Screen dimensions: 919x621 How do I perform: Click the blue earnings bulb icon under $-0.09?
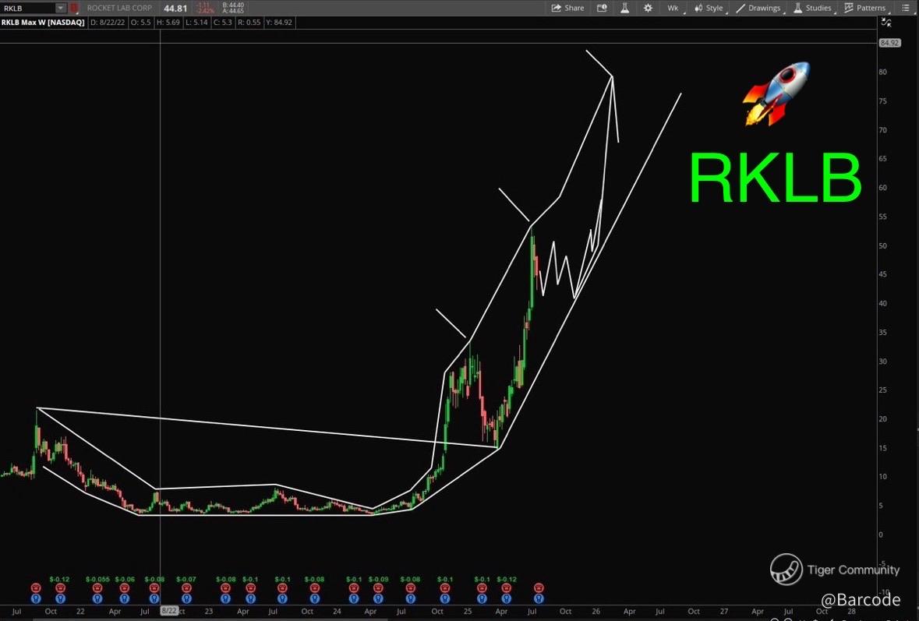point(378,598)
